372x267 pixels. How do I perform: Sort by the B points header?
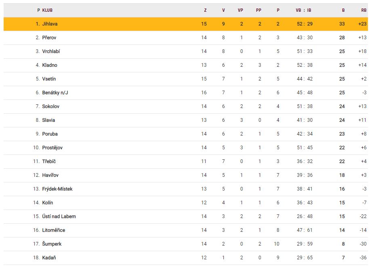(x=343, y=10)
